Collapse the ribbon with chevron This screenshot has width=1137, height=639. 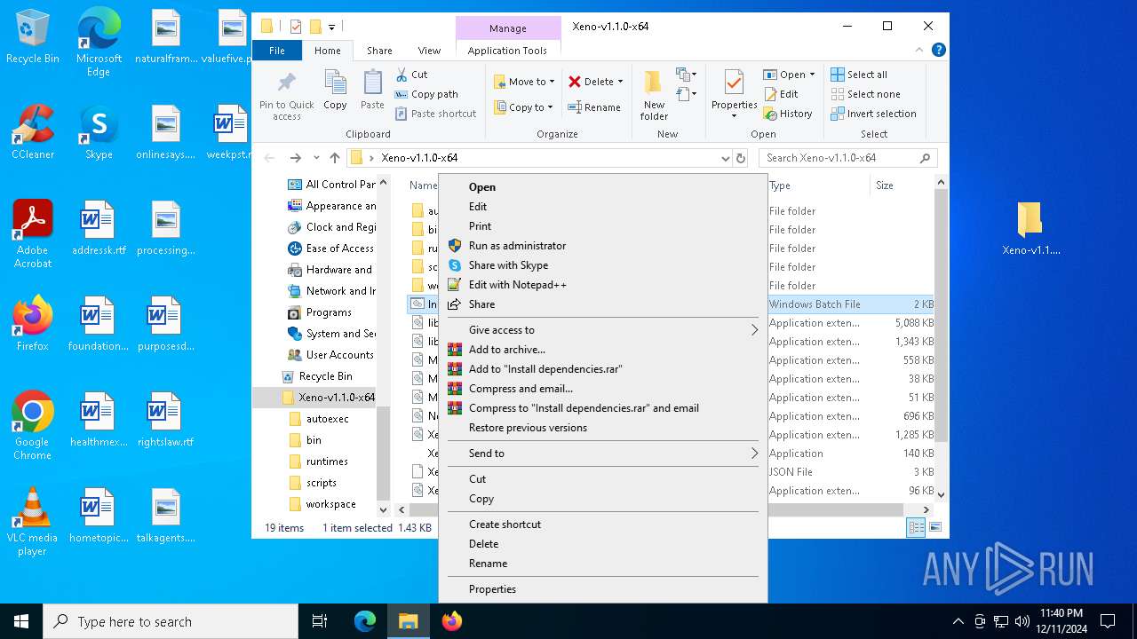click(921, 51)
